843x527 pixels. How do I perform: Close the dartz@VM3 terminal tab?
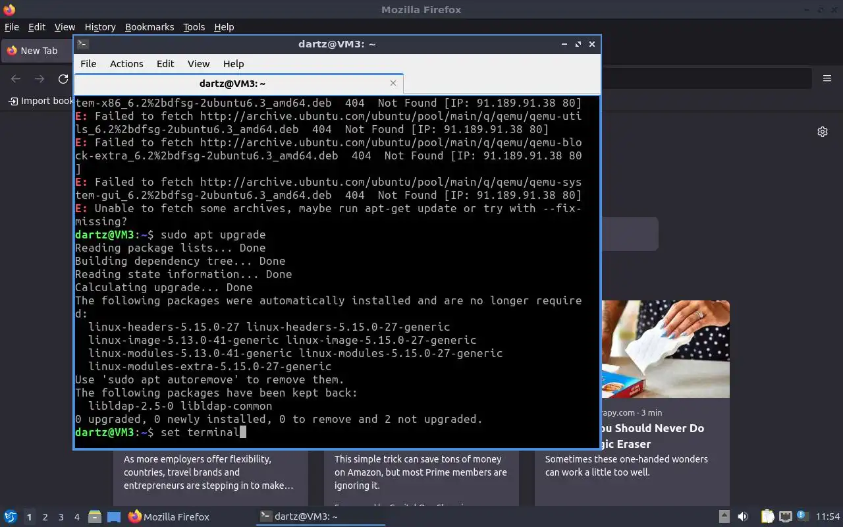point(393,83)
